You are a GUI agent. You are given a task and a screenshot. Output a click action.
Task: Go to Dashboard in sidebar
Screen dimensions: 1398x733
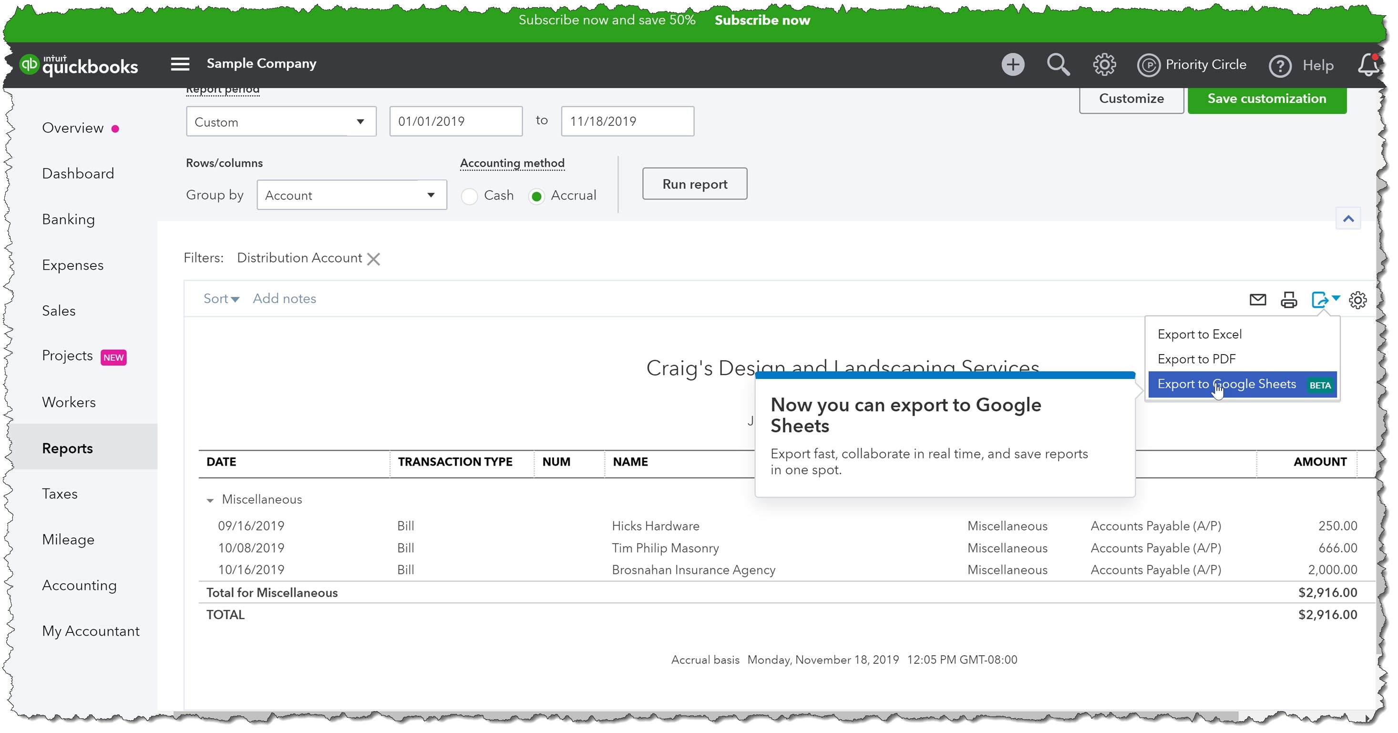(x=78, y=173)
